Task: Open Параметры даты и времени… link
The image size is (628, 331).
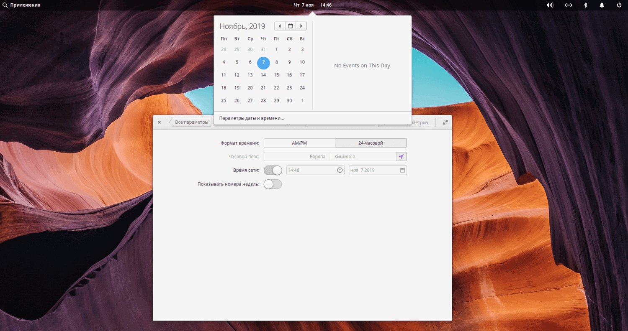Action: (252, 118)
